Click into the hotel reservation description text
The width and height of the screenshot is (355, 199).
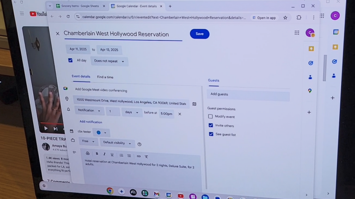pyautogui.click(x=140, y=164)
